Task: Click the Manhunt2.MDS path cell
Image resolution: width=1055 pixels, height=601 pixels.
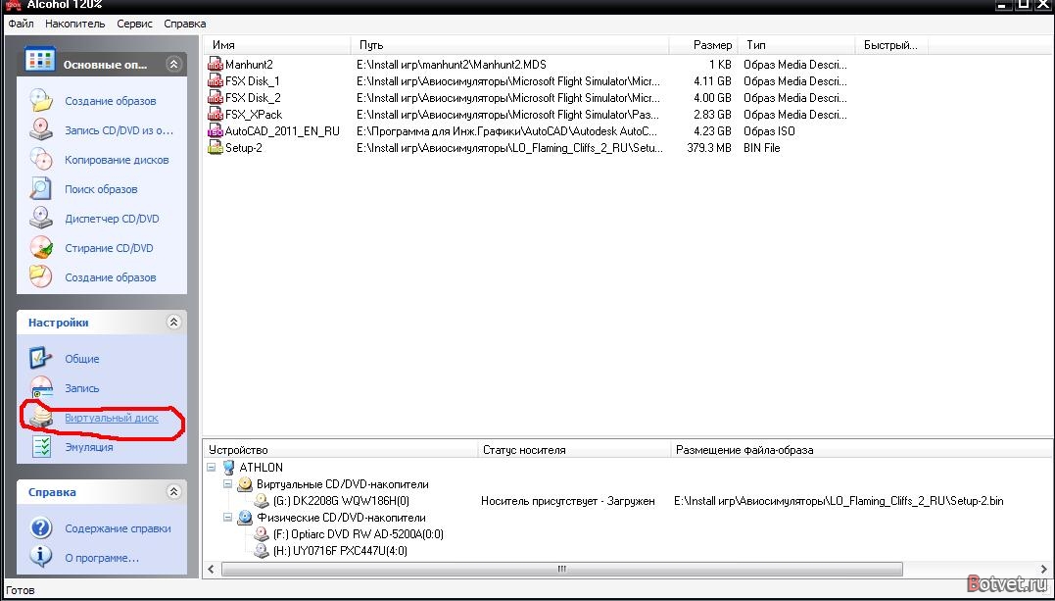Action: click(452, 65)
